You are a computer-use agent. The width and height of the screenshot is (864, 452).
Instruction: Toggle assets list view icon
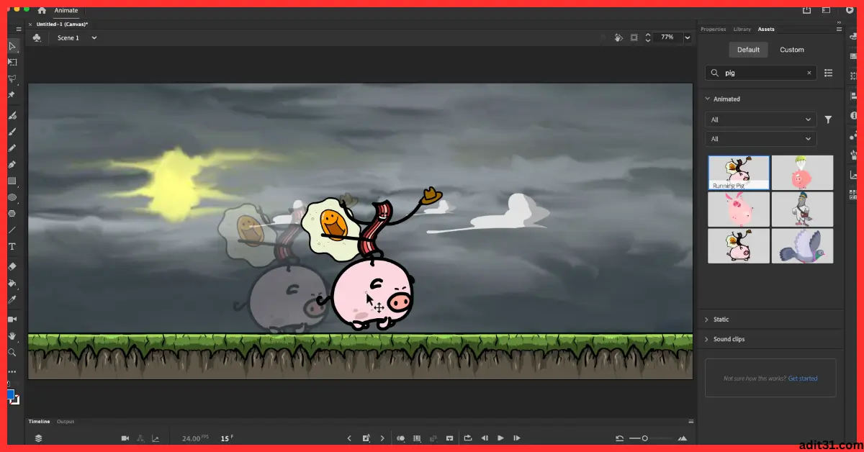click(x=829, y=73)
